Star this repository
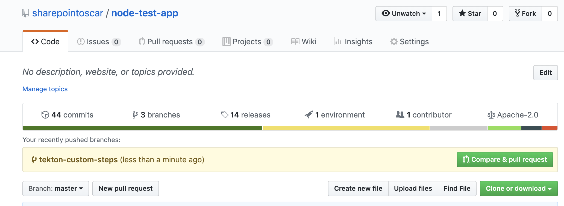Image resolution: width=564 pixels, height=206 pixels. (470, 14)
